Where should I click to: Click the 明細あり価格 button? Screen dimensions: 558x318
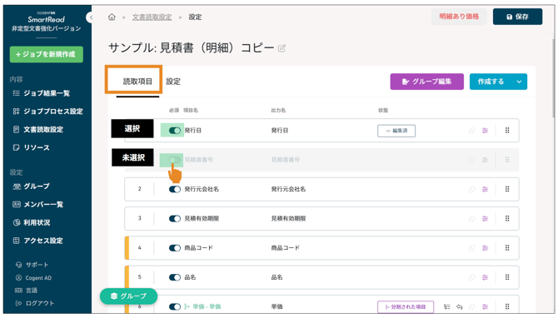pos(459,17)
